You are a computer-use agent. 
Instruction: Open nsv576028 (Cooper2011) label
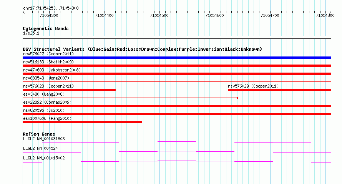(48, 86)
